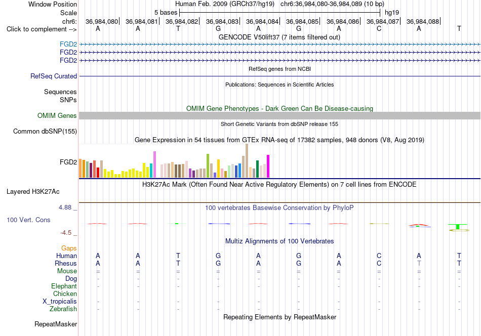Click the dark green bar in GTEx chart
The width and height of the screenshot is (481, 336).
coord(257,169)
